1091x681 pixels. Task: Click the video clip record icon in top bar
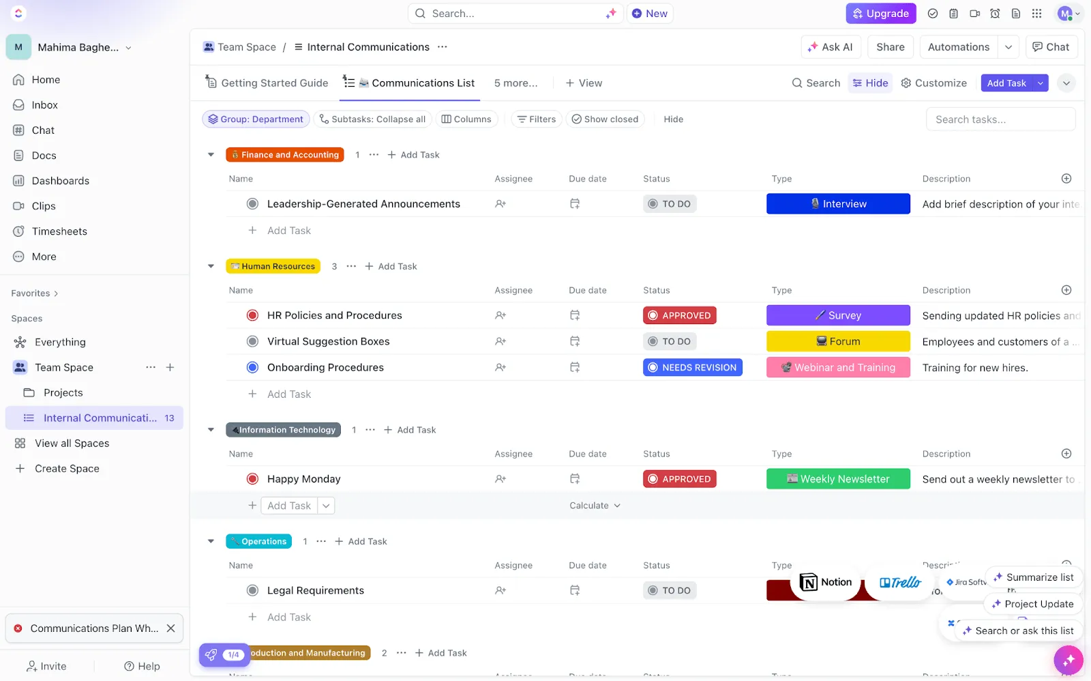coord(974,14)
